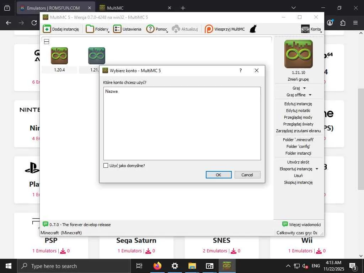Click the black cat icon in toolbar

click(x=253, y=29)
